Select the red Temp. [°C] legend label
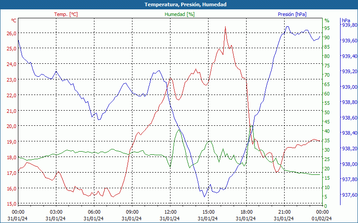This screenshot has height=223, width=358. [66, 14]
